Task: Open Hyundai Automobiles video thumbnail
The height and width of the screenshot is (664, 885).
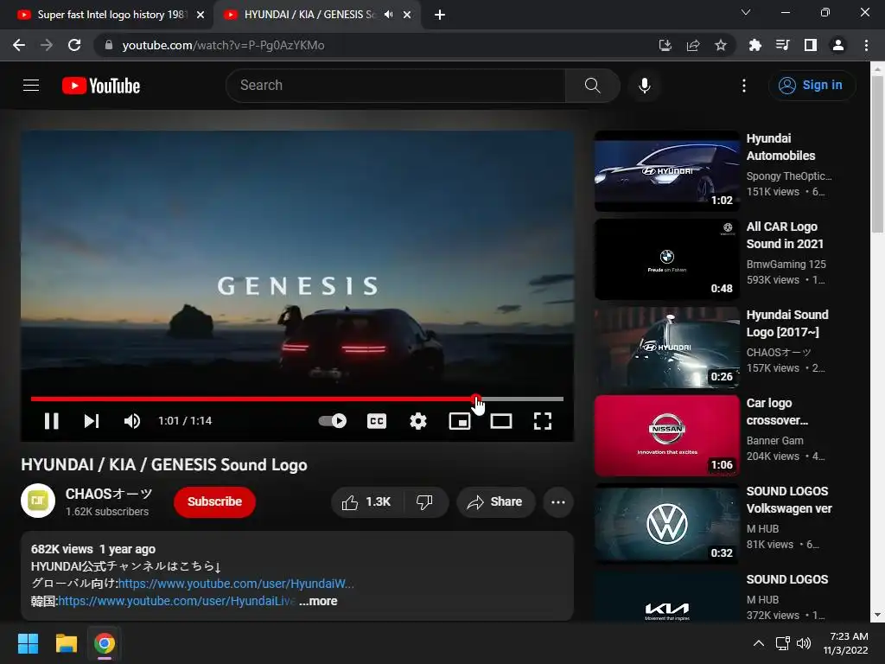Action: pos(667,170)
